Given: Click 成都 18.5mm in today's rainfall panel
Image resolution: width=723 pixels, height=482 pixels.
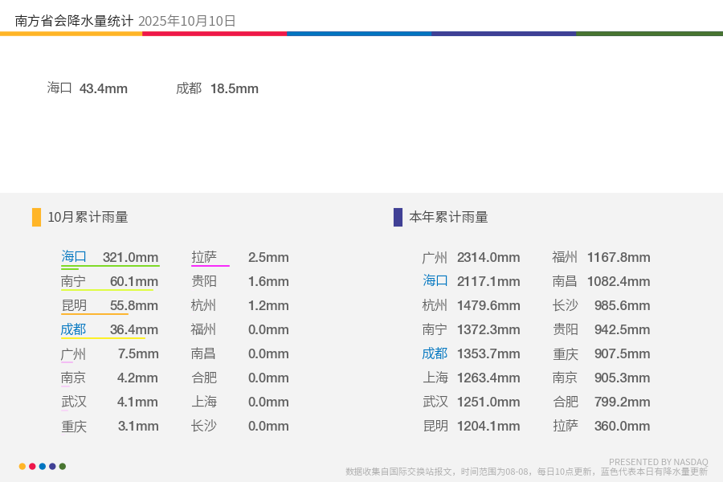Looking at the screenshot, I should (x=217, y=88).
